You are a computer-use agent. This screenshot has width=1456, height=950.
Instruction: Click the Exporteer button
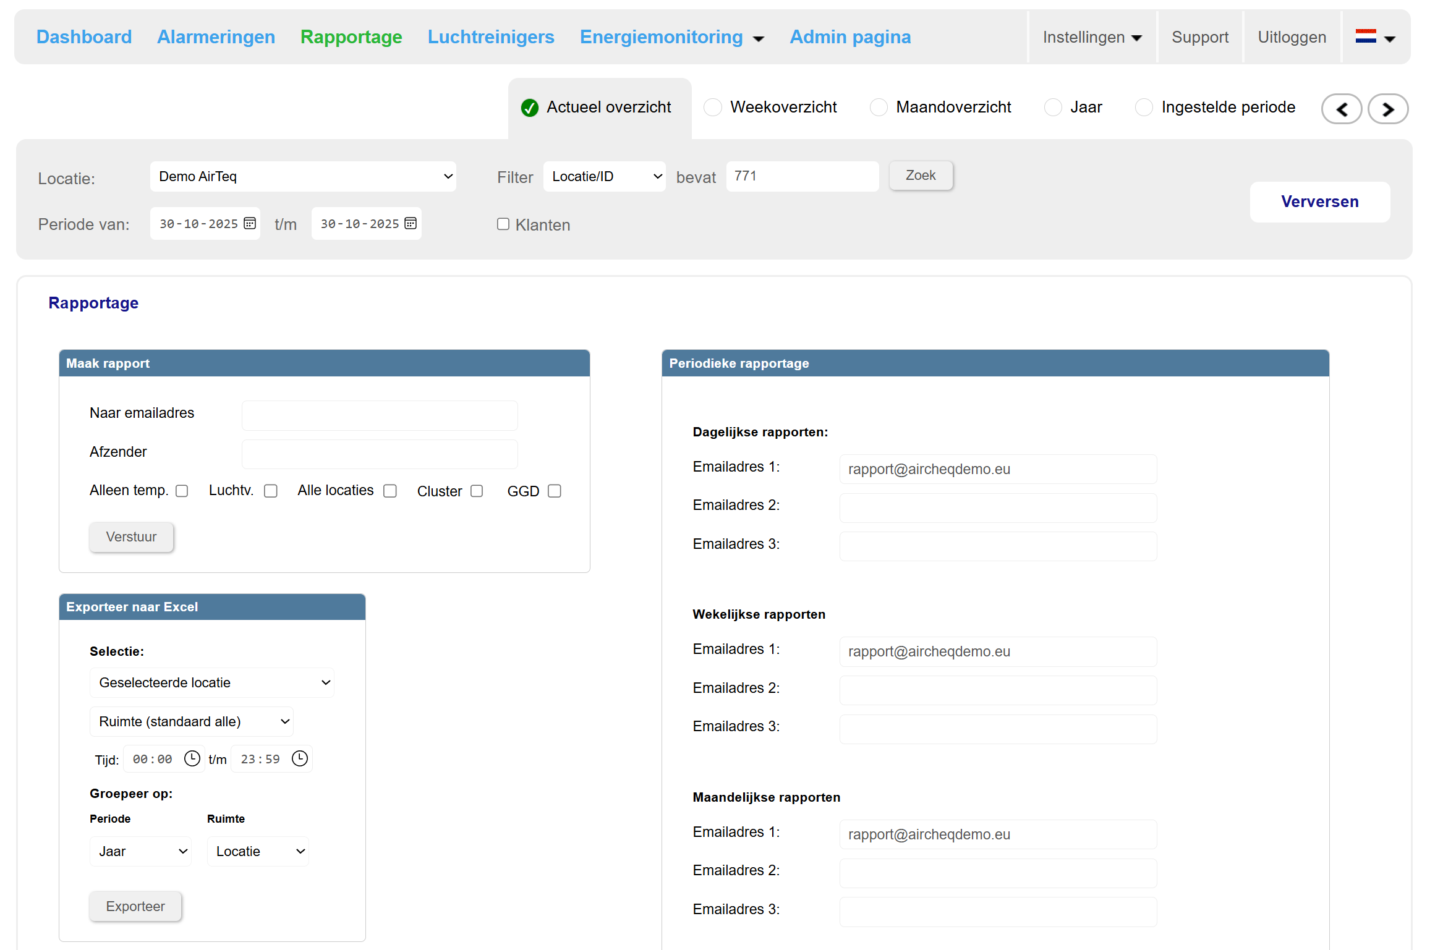click(135, 906)
